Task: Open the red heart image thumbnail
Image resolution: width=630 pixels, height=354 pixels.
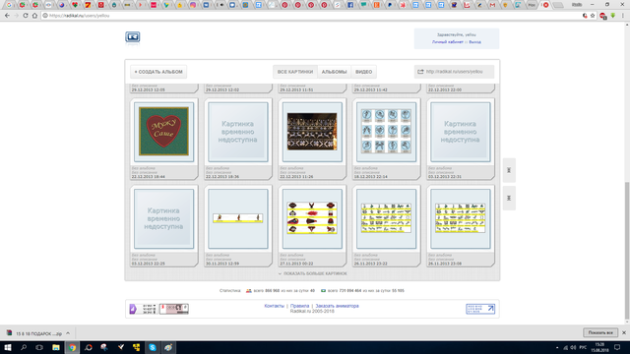Action: click(x=163, y=132)
